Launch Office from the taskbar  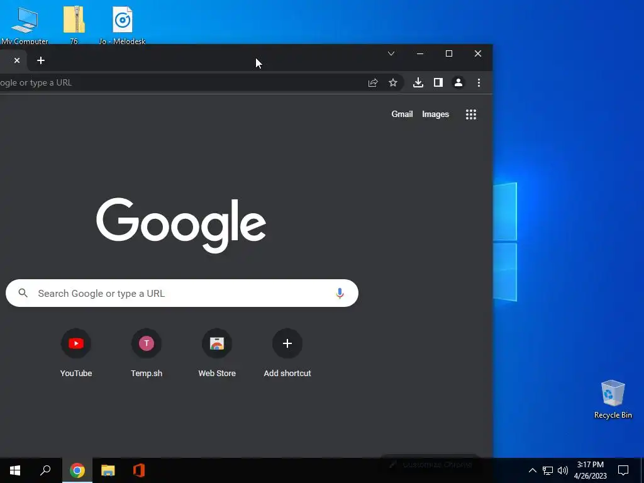(x=139, y=470)
